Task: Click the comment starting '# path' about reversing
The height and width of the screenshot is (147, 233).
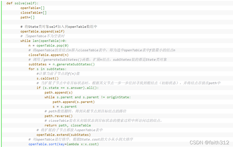Action: [x=85, y=111]
